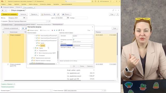Click the Записать button
The width and height of the screenshot is (166, 93).
point(23,14)
